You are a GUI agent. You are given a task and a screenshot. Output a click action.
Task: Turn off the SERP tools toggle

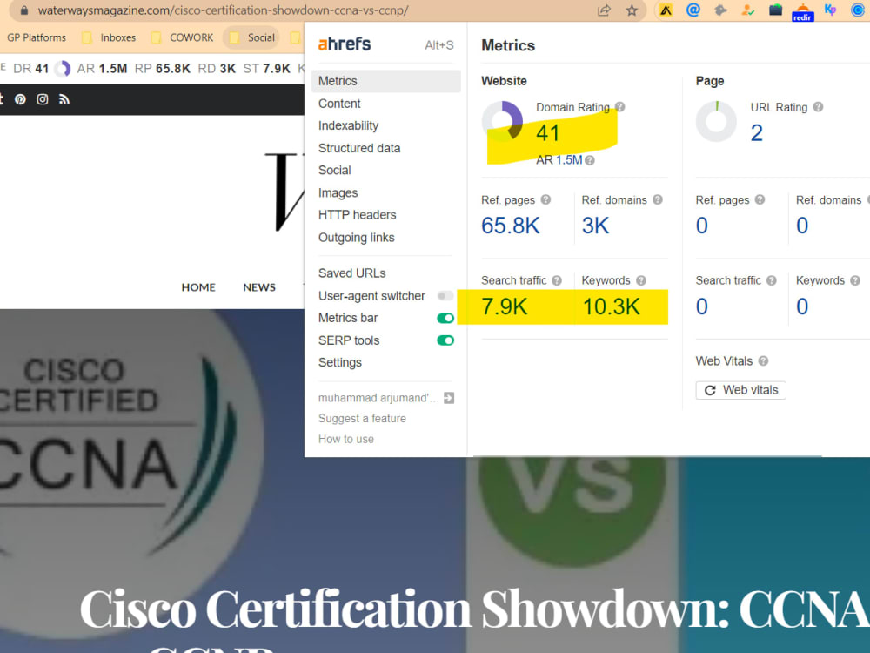(445, 340)
